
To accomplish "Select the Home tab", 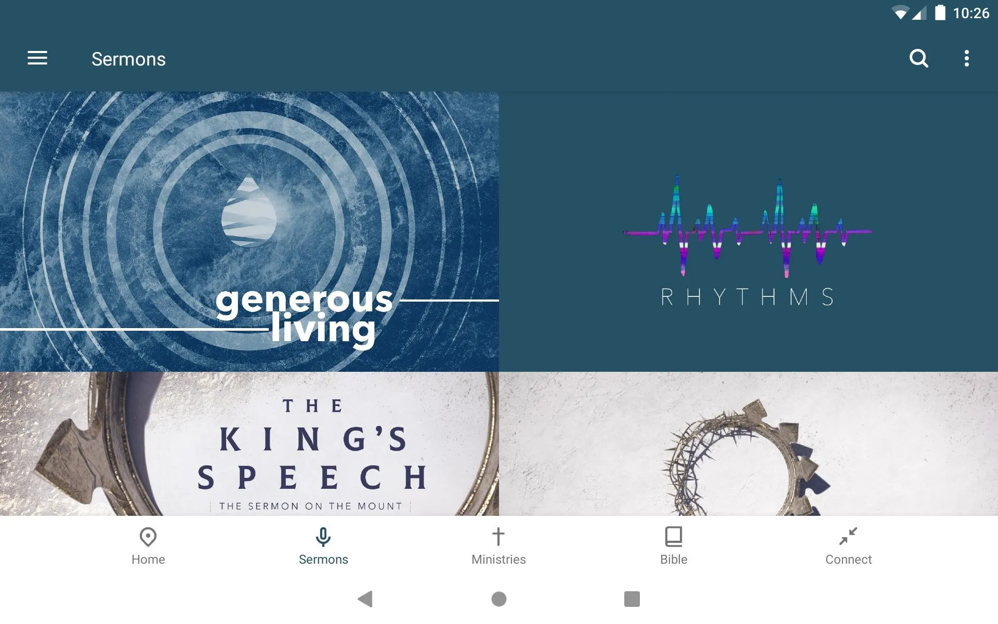I will [x=148, y=544].
